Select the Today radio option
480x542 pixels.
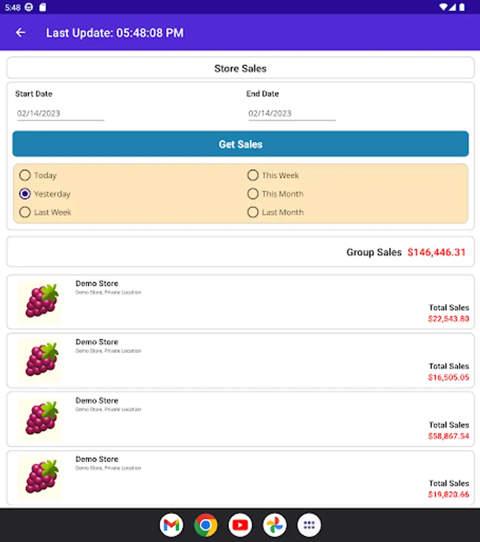pos(25,175)
